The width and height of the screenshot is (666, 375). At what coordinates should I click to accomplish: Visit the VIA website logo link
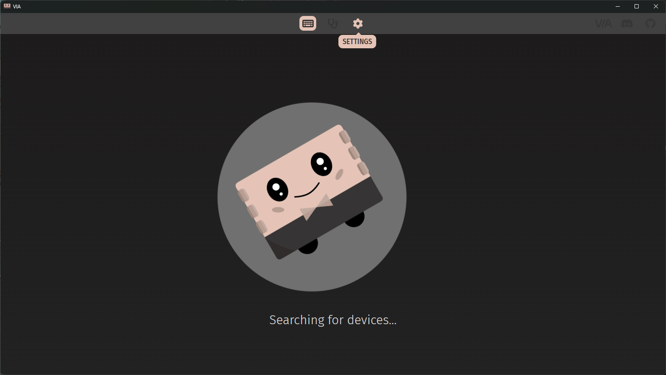point(603,24)
